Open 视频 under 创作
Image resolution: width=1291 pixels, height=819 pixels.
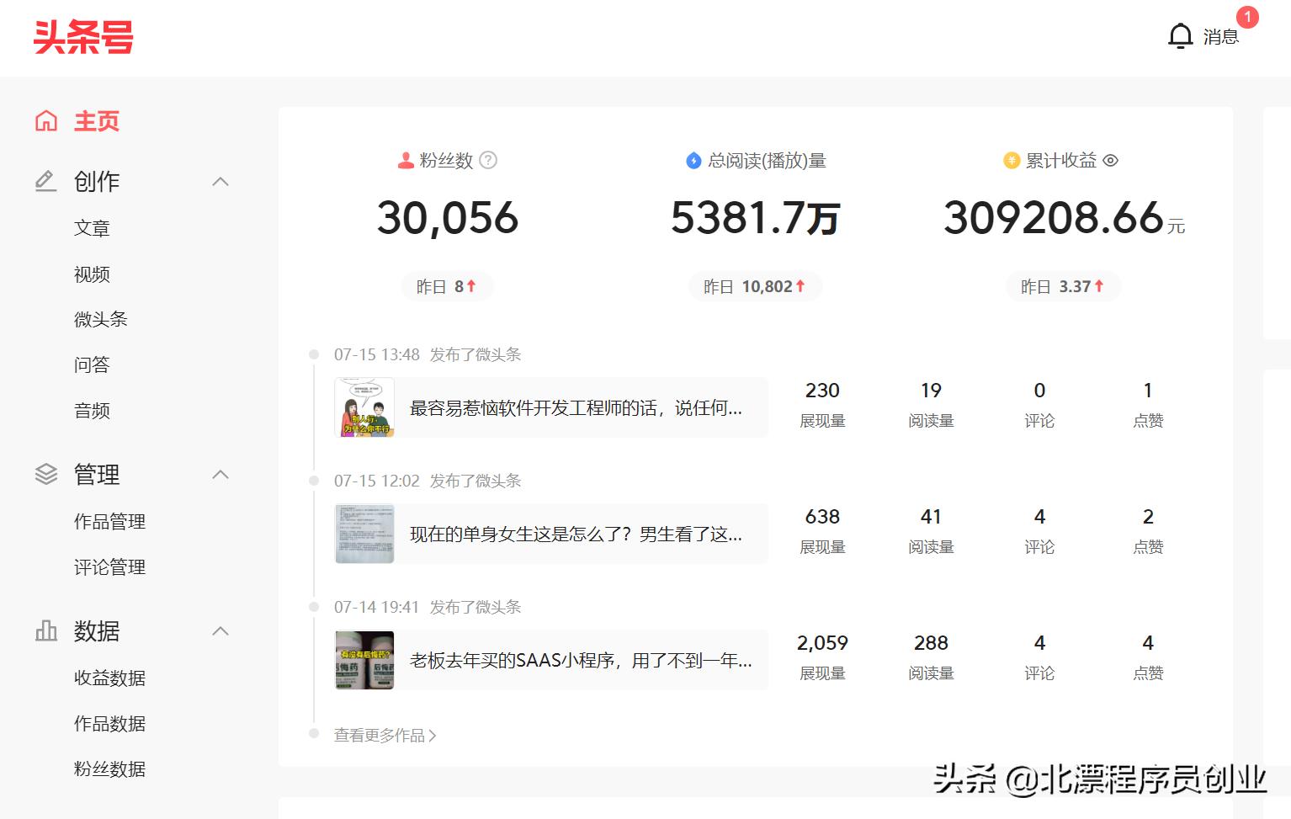(x=92, y=274)
